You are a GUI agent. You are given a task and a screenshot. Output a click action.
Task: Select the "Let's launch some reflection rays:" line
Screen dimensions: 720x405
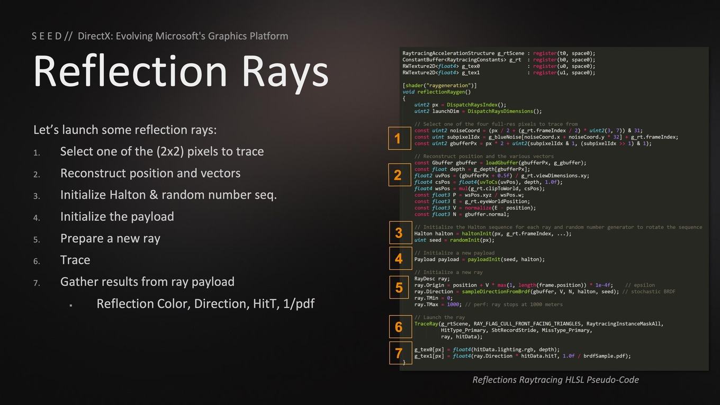[125, 130]
